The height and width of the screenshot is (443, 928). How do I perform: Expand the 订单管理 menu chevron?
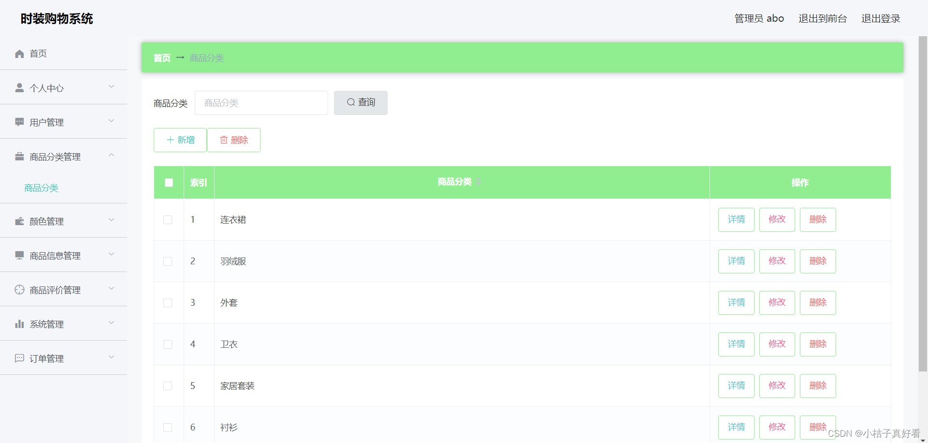[x=111, y=357]
